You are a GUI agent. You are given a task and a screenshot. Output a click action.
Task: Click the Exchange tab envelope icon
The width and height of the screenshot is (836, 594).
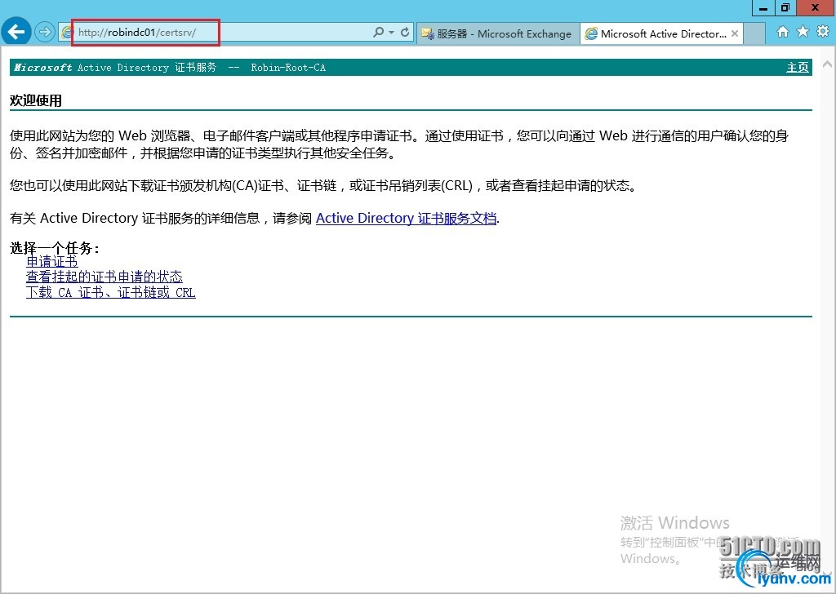click(428, 33)
